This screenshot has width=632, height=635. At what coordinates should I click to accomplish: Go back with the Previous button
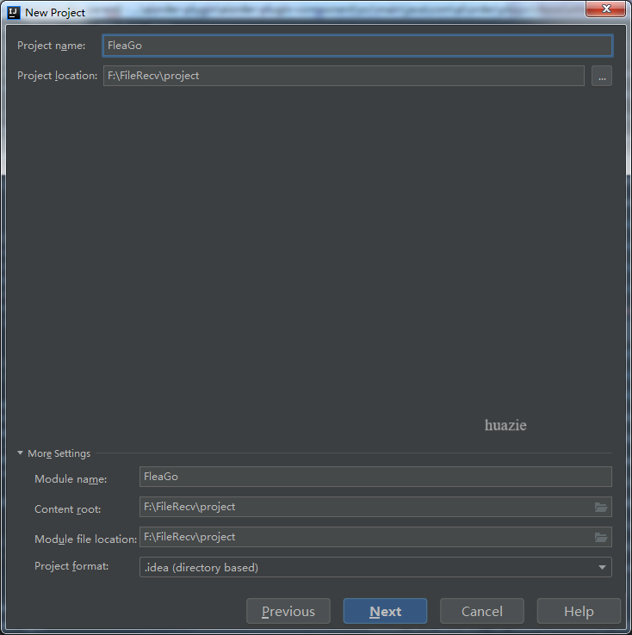(x=288, y=611)
